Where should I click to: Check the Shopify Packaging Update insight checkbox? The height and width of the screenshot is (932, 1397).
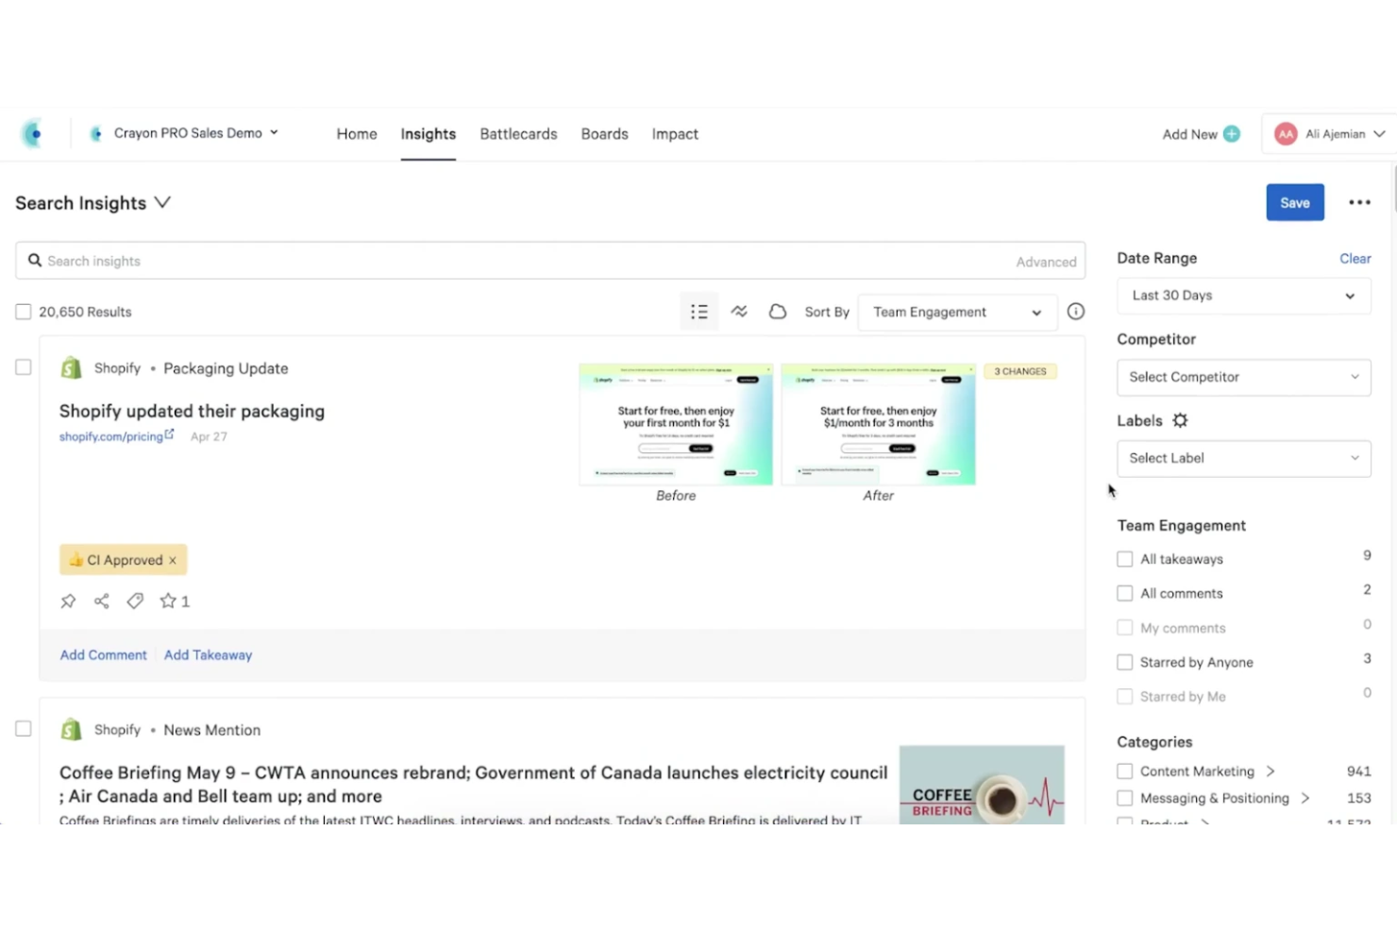click(24, 367)
